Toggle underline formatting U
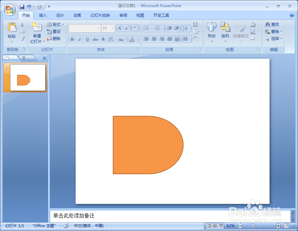This screenshot has height=231, width=298. [x=87, y=39]
